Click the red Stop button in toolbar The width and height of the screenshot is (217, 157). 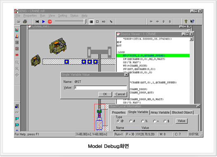50,21
